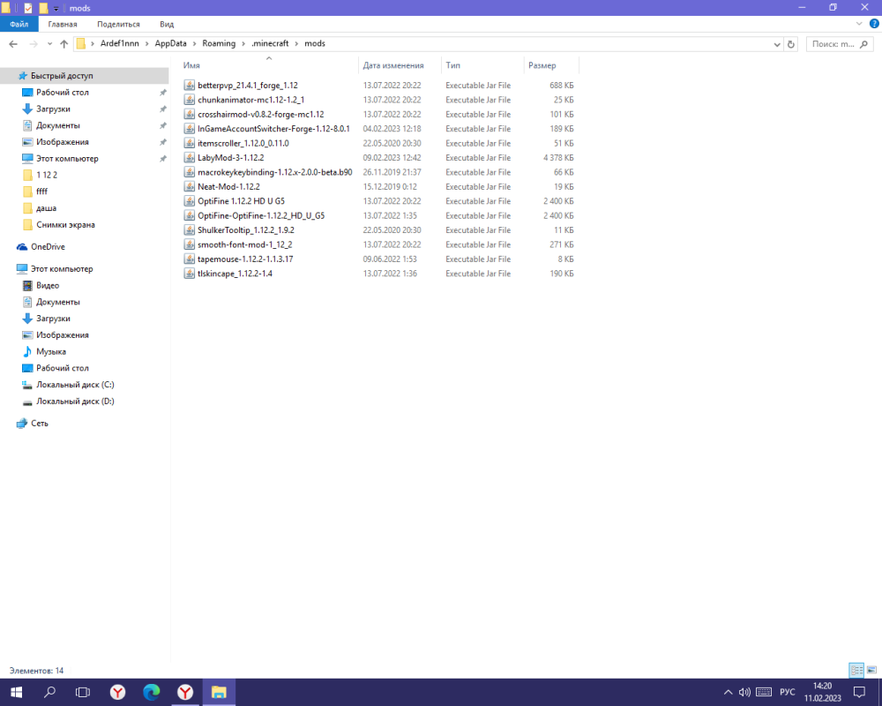Open touch keyboard tray icon

763,692
